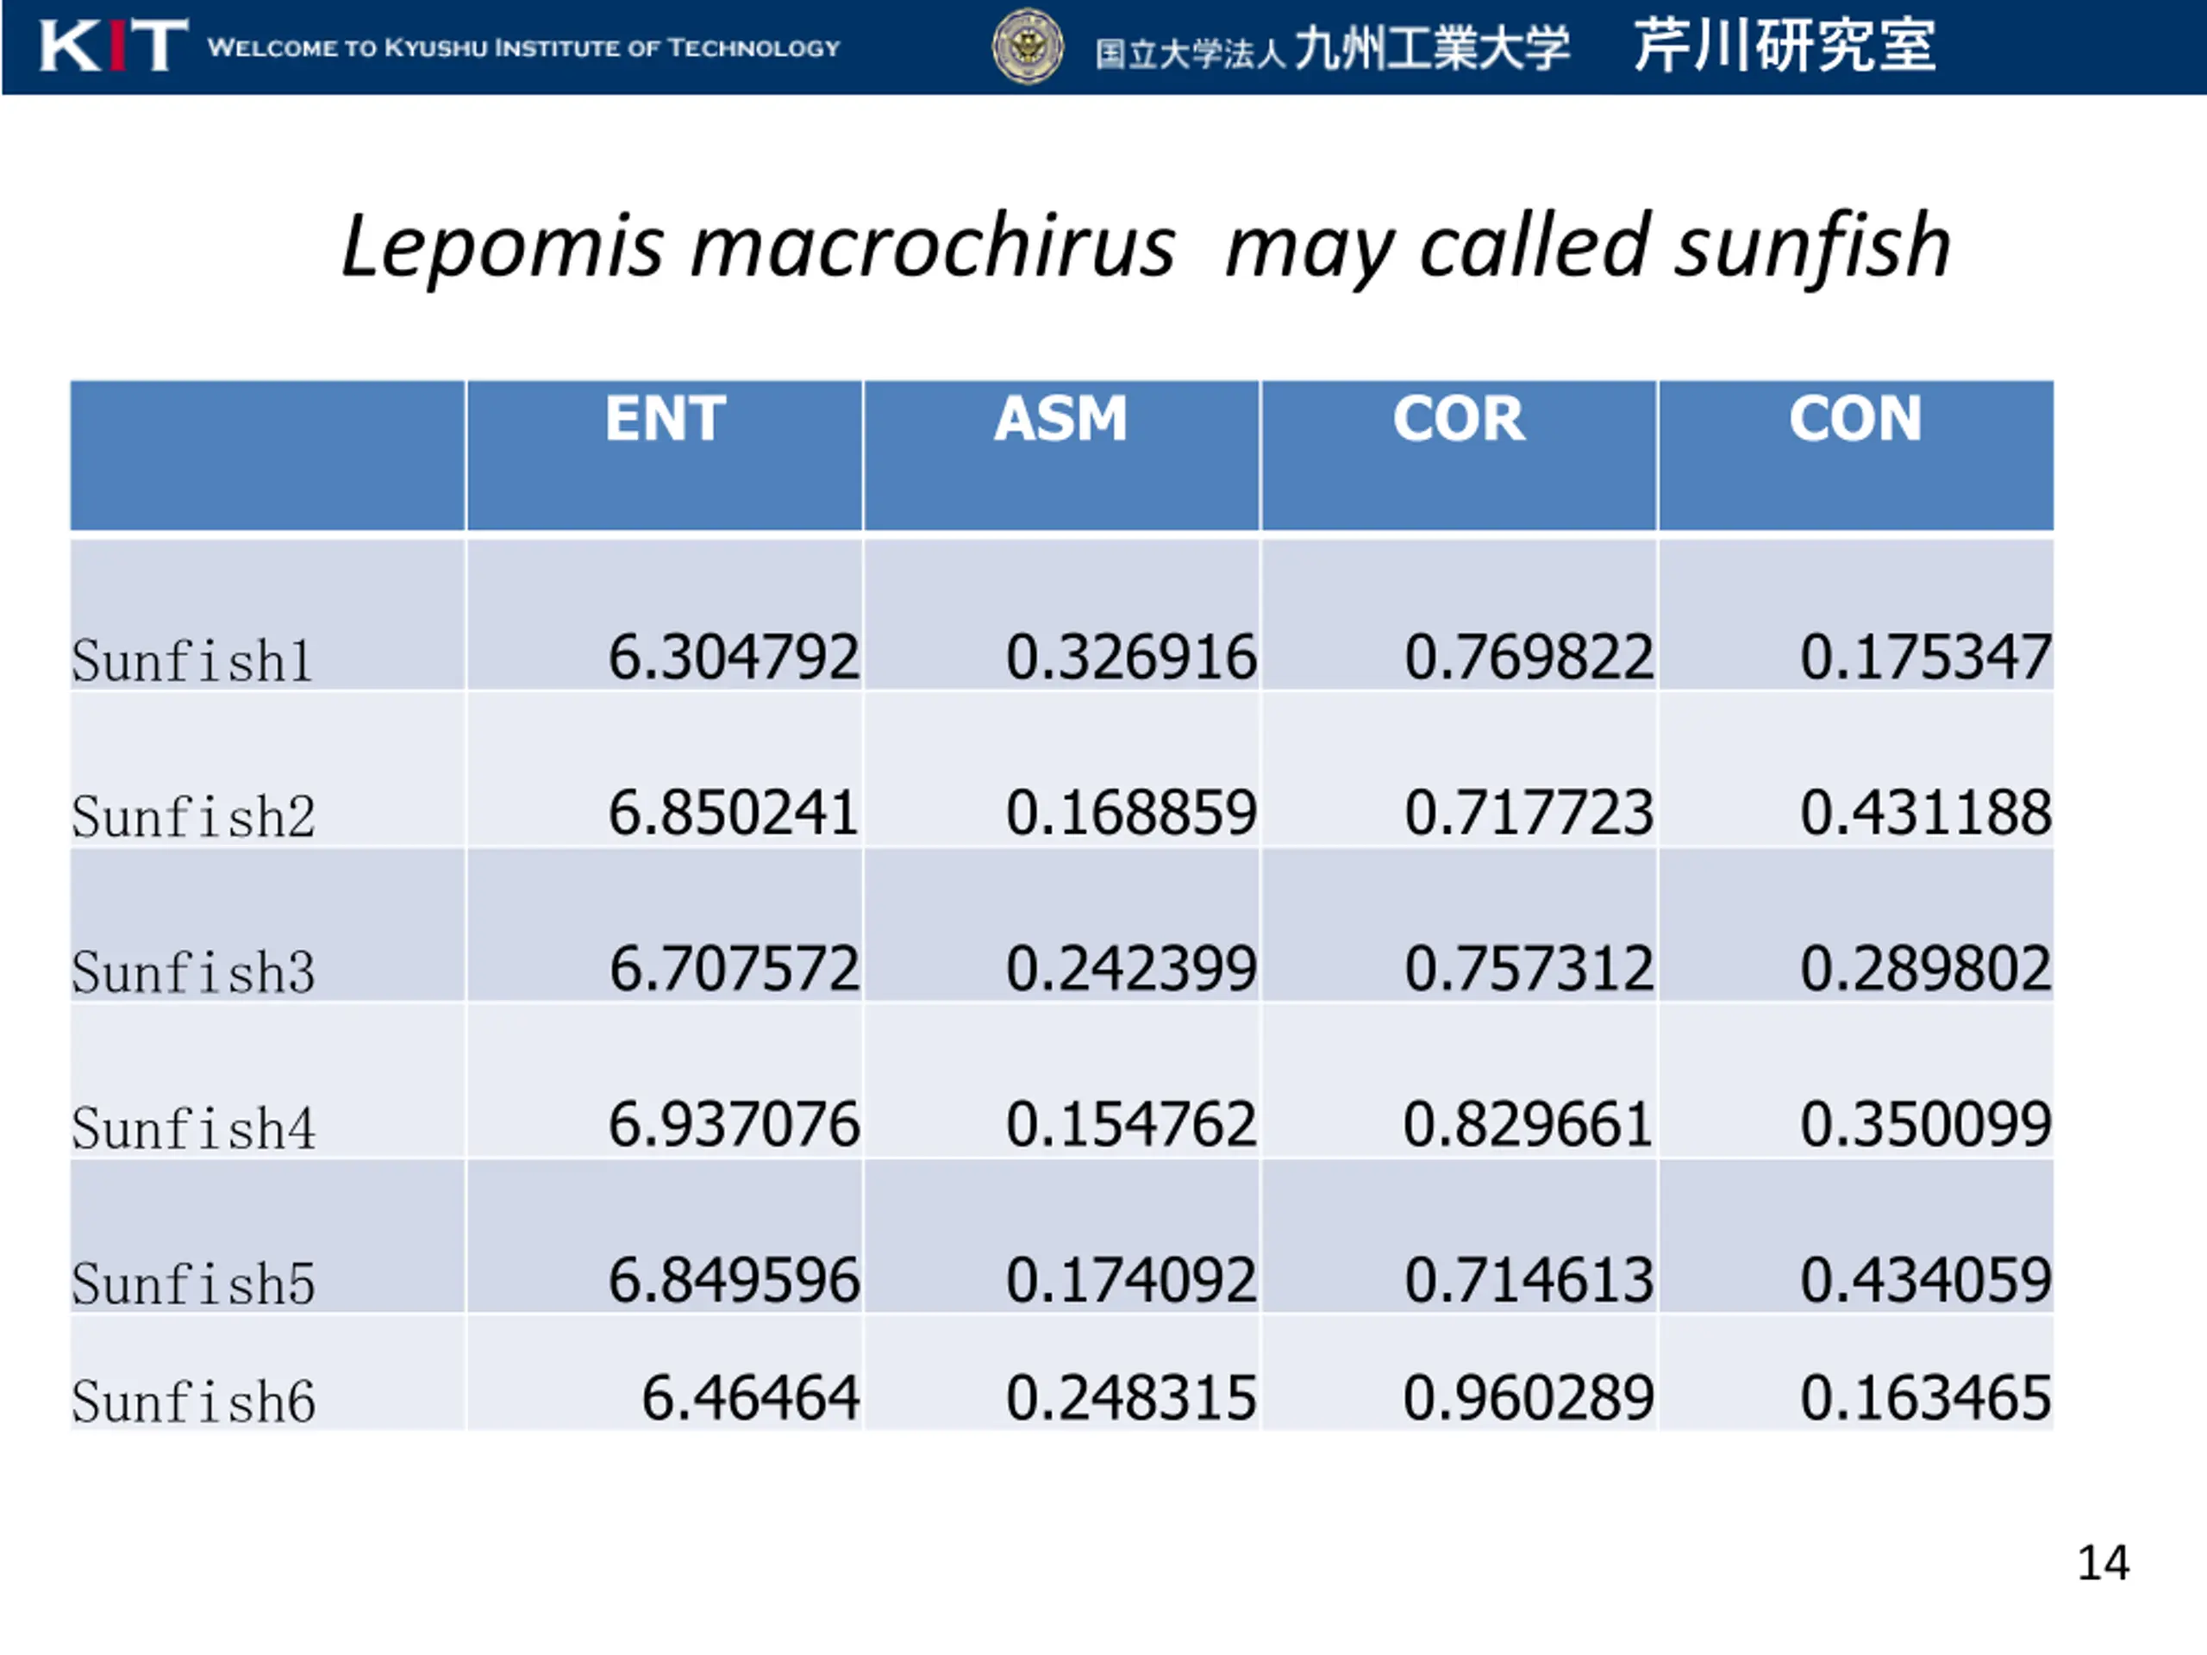The image size is (2207, 1655).
Task: Select the Sunfish3 row label
Action: 194,972
